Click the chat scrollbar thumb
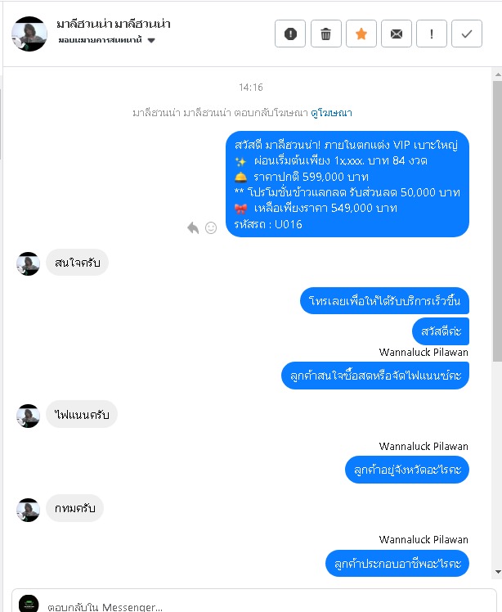 (x=497, y=221)
